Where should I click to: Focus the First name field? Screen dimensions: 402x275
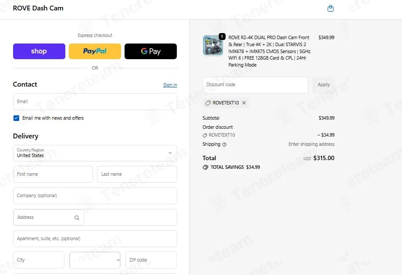point(53,174)
